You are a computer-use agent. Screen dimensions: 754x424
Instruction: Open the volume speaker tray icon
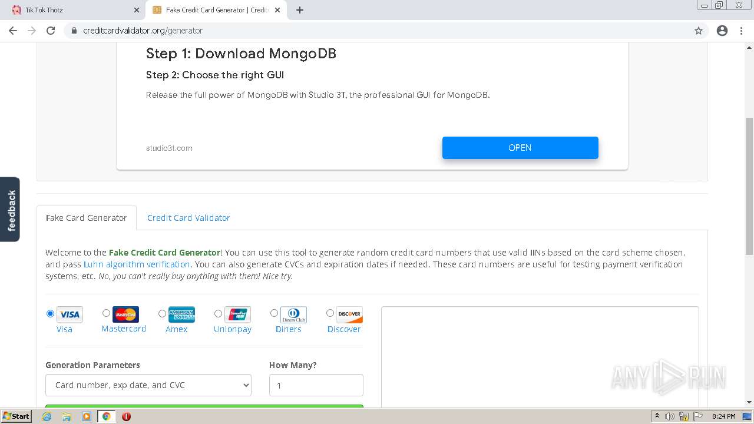coord(670,416)
